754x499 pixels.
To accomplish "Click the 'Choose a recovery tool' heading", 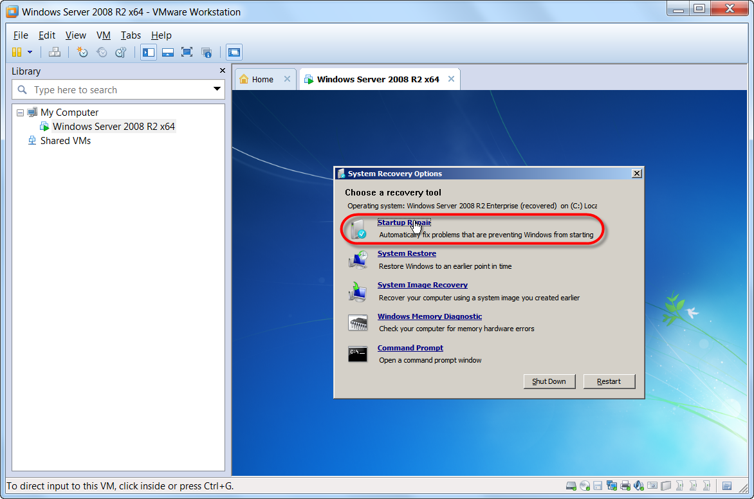I will [x=393, y=192].
